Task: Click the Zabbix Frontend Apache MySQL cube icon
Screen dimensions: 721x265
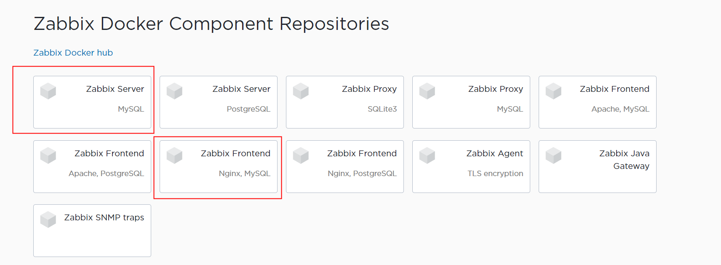Action: 553,91
